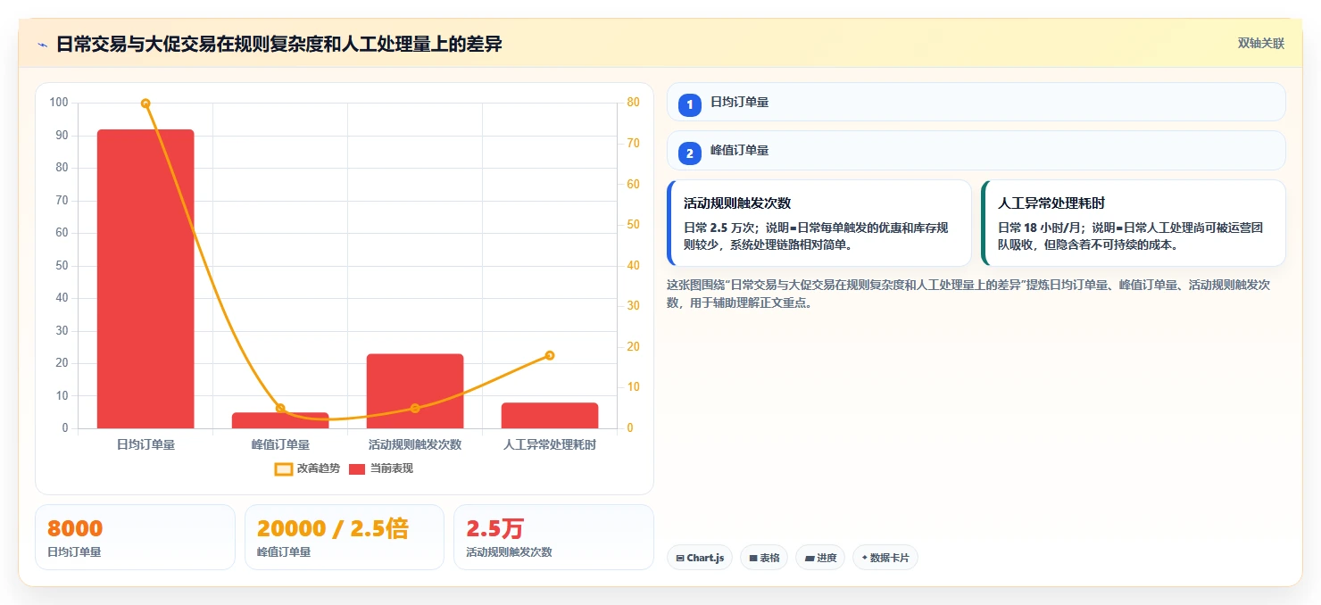Image resolution: width=1321 pixels, height=605 pixels.
Task: Select the 20000 / 2.5倍 stat card
Action: click(x=344, y=537)
